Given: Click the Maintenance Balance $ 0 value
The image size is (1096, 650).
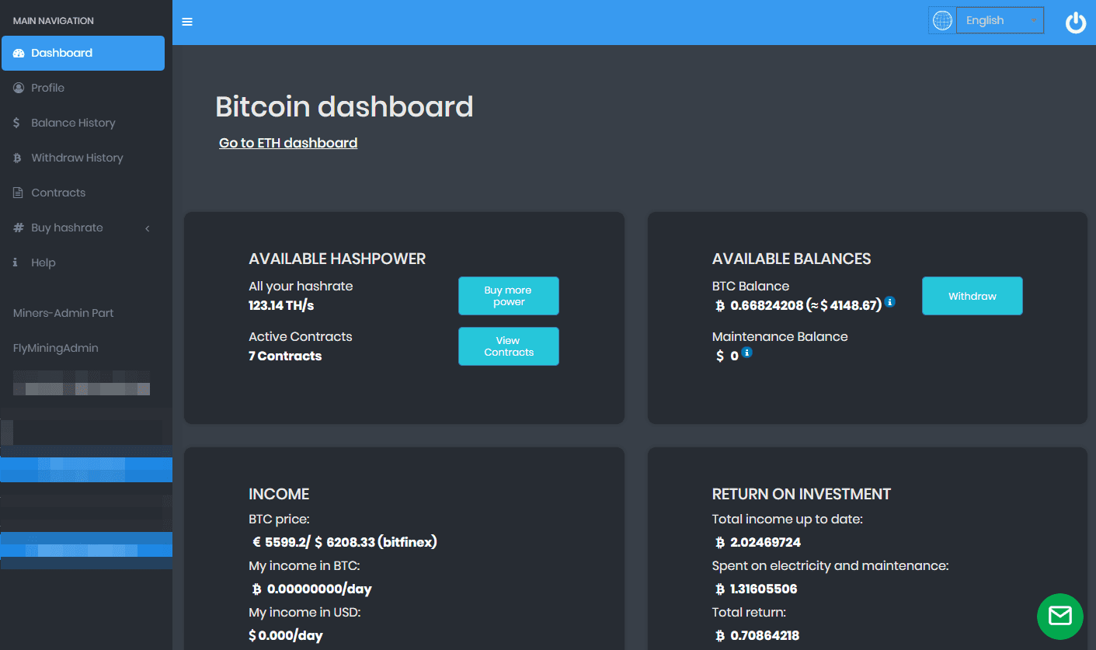Looking at the screenshot, I should coord(727,356).
